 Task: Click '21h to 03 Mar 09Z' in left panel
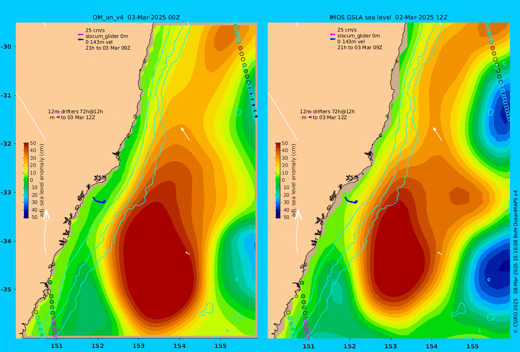[108, 48]
